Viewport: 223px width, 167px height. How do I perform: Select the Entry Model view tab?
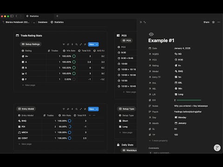(26, 109)
